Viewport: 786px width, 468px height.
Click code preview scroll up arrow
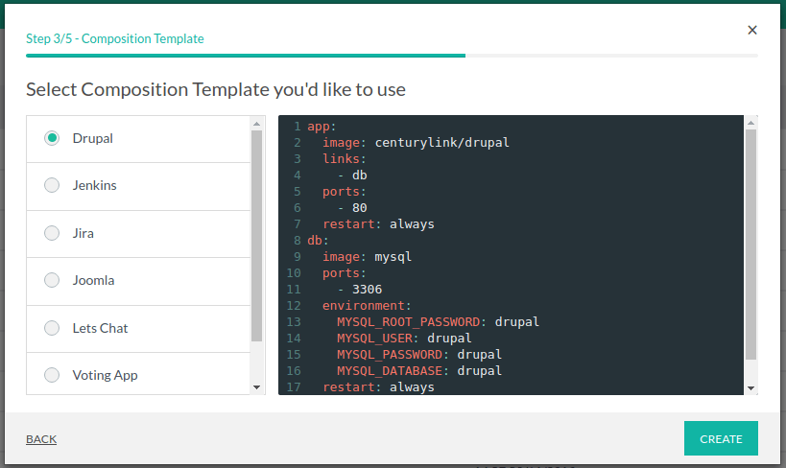[x=750, y=124]
